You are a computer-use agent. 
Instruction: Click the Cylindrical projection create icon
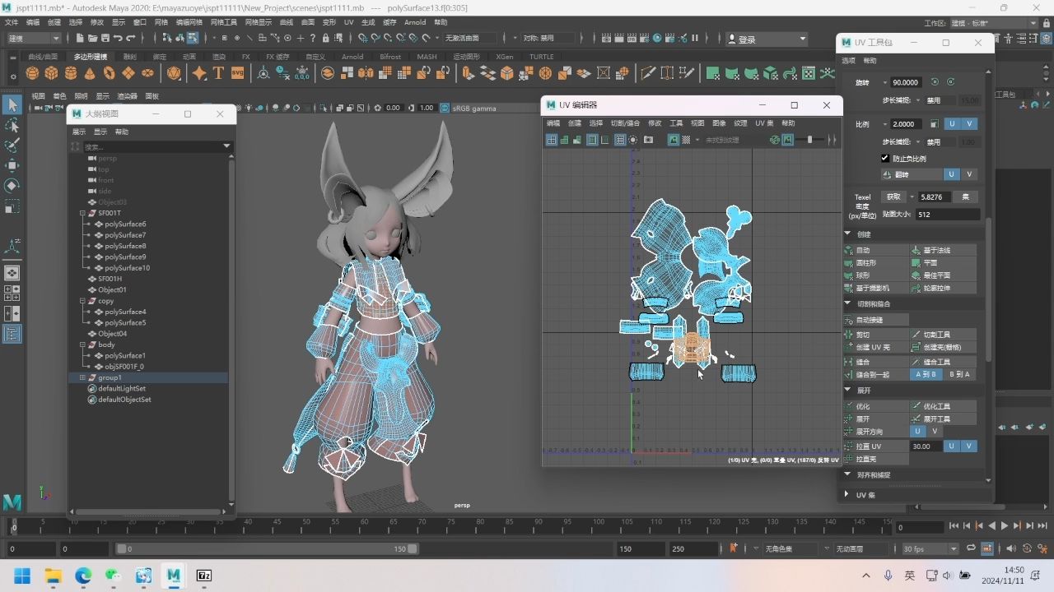(850, 262)
